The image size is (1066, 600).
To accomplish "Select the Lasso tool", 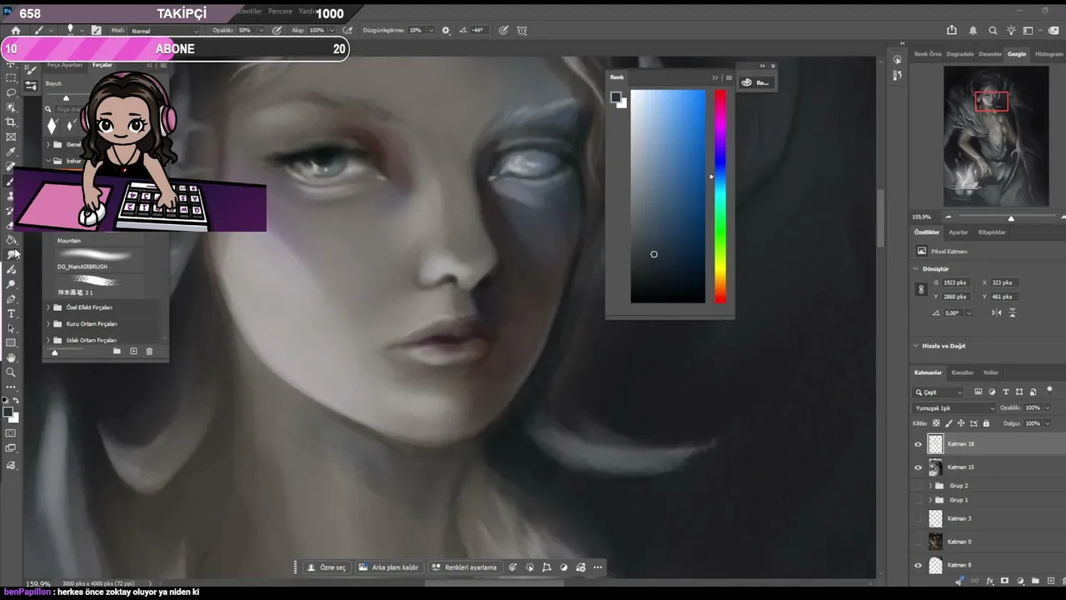I will 12,92.
